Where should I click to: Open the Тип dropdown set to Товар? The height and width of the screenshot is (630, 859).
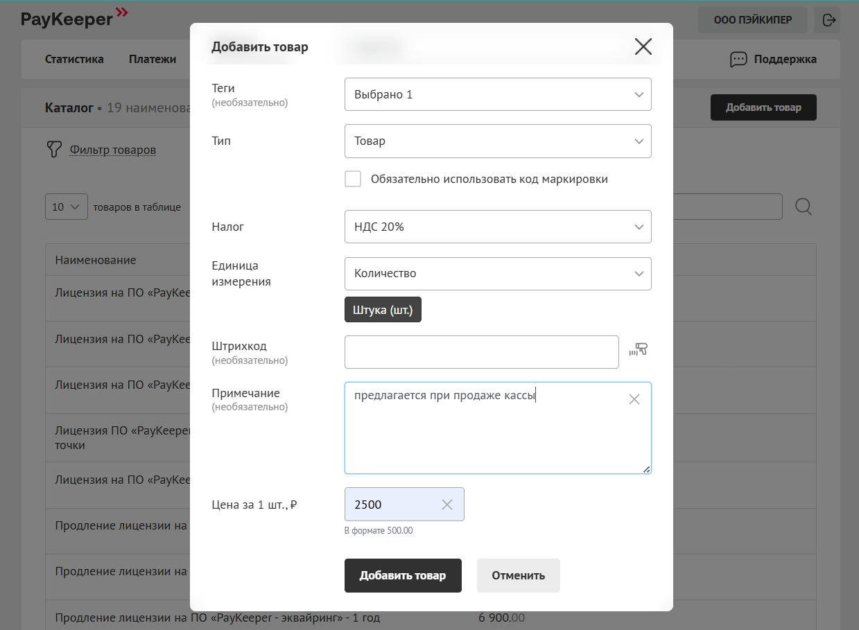[x=498, y=141]
